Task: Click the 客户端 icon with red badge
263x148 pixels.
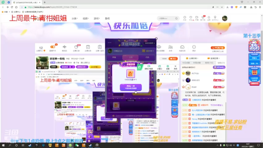Action: pos(203,18)
